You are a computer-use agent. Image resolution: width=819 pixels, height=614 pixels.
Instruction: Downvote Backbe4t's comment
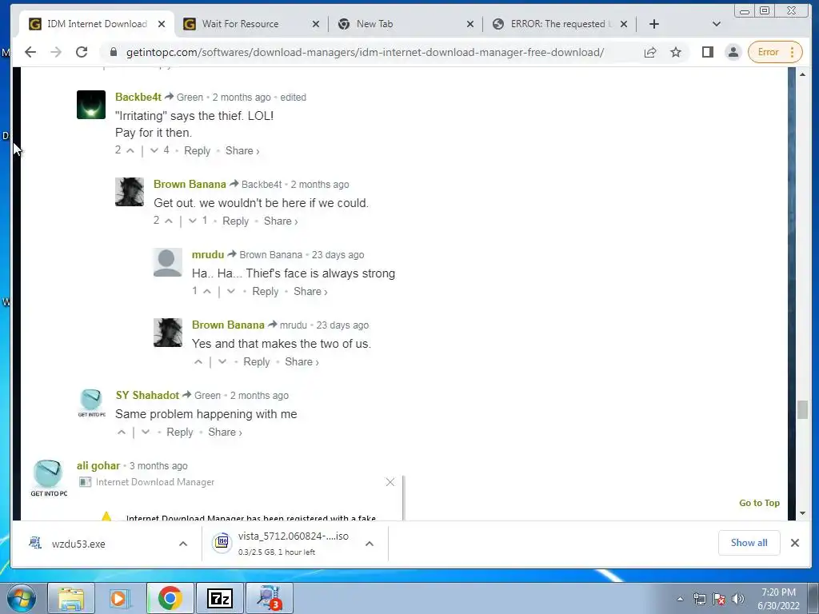pyautogui.click(x=154, y=151)
